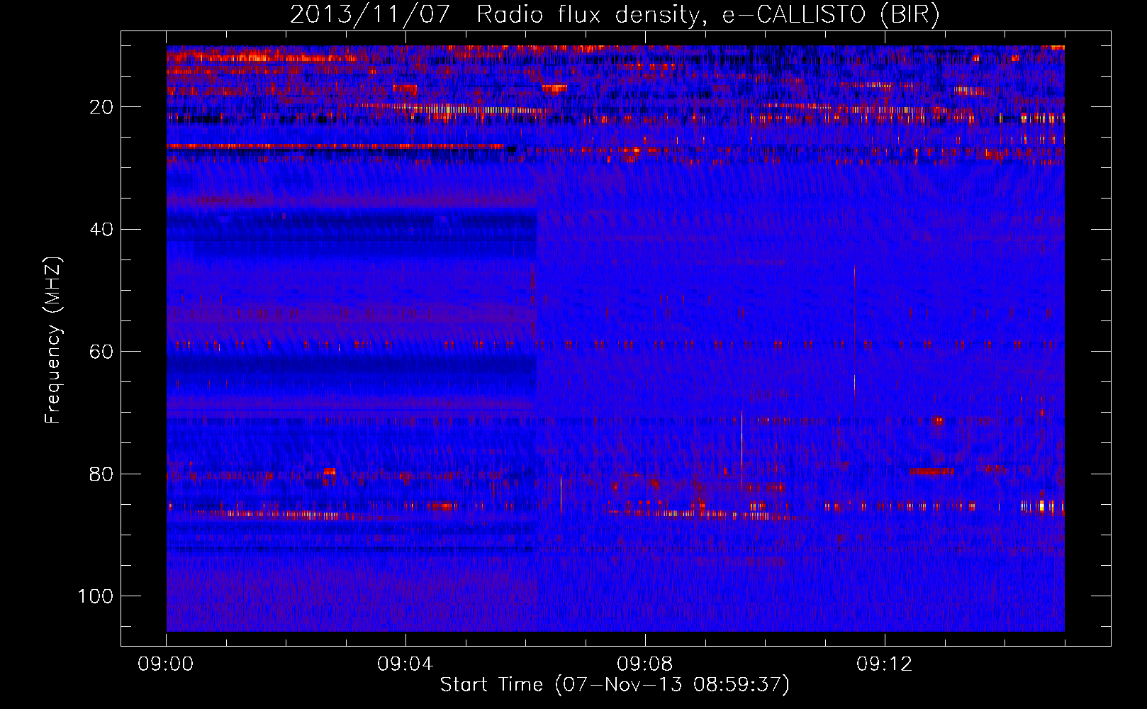
Task: Select the 09:00 time tick label
Action: coord(166,664)
